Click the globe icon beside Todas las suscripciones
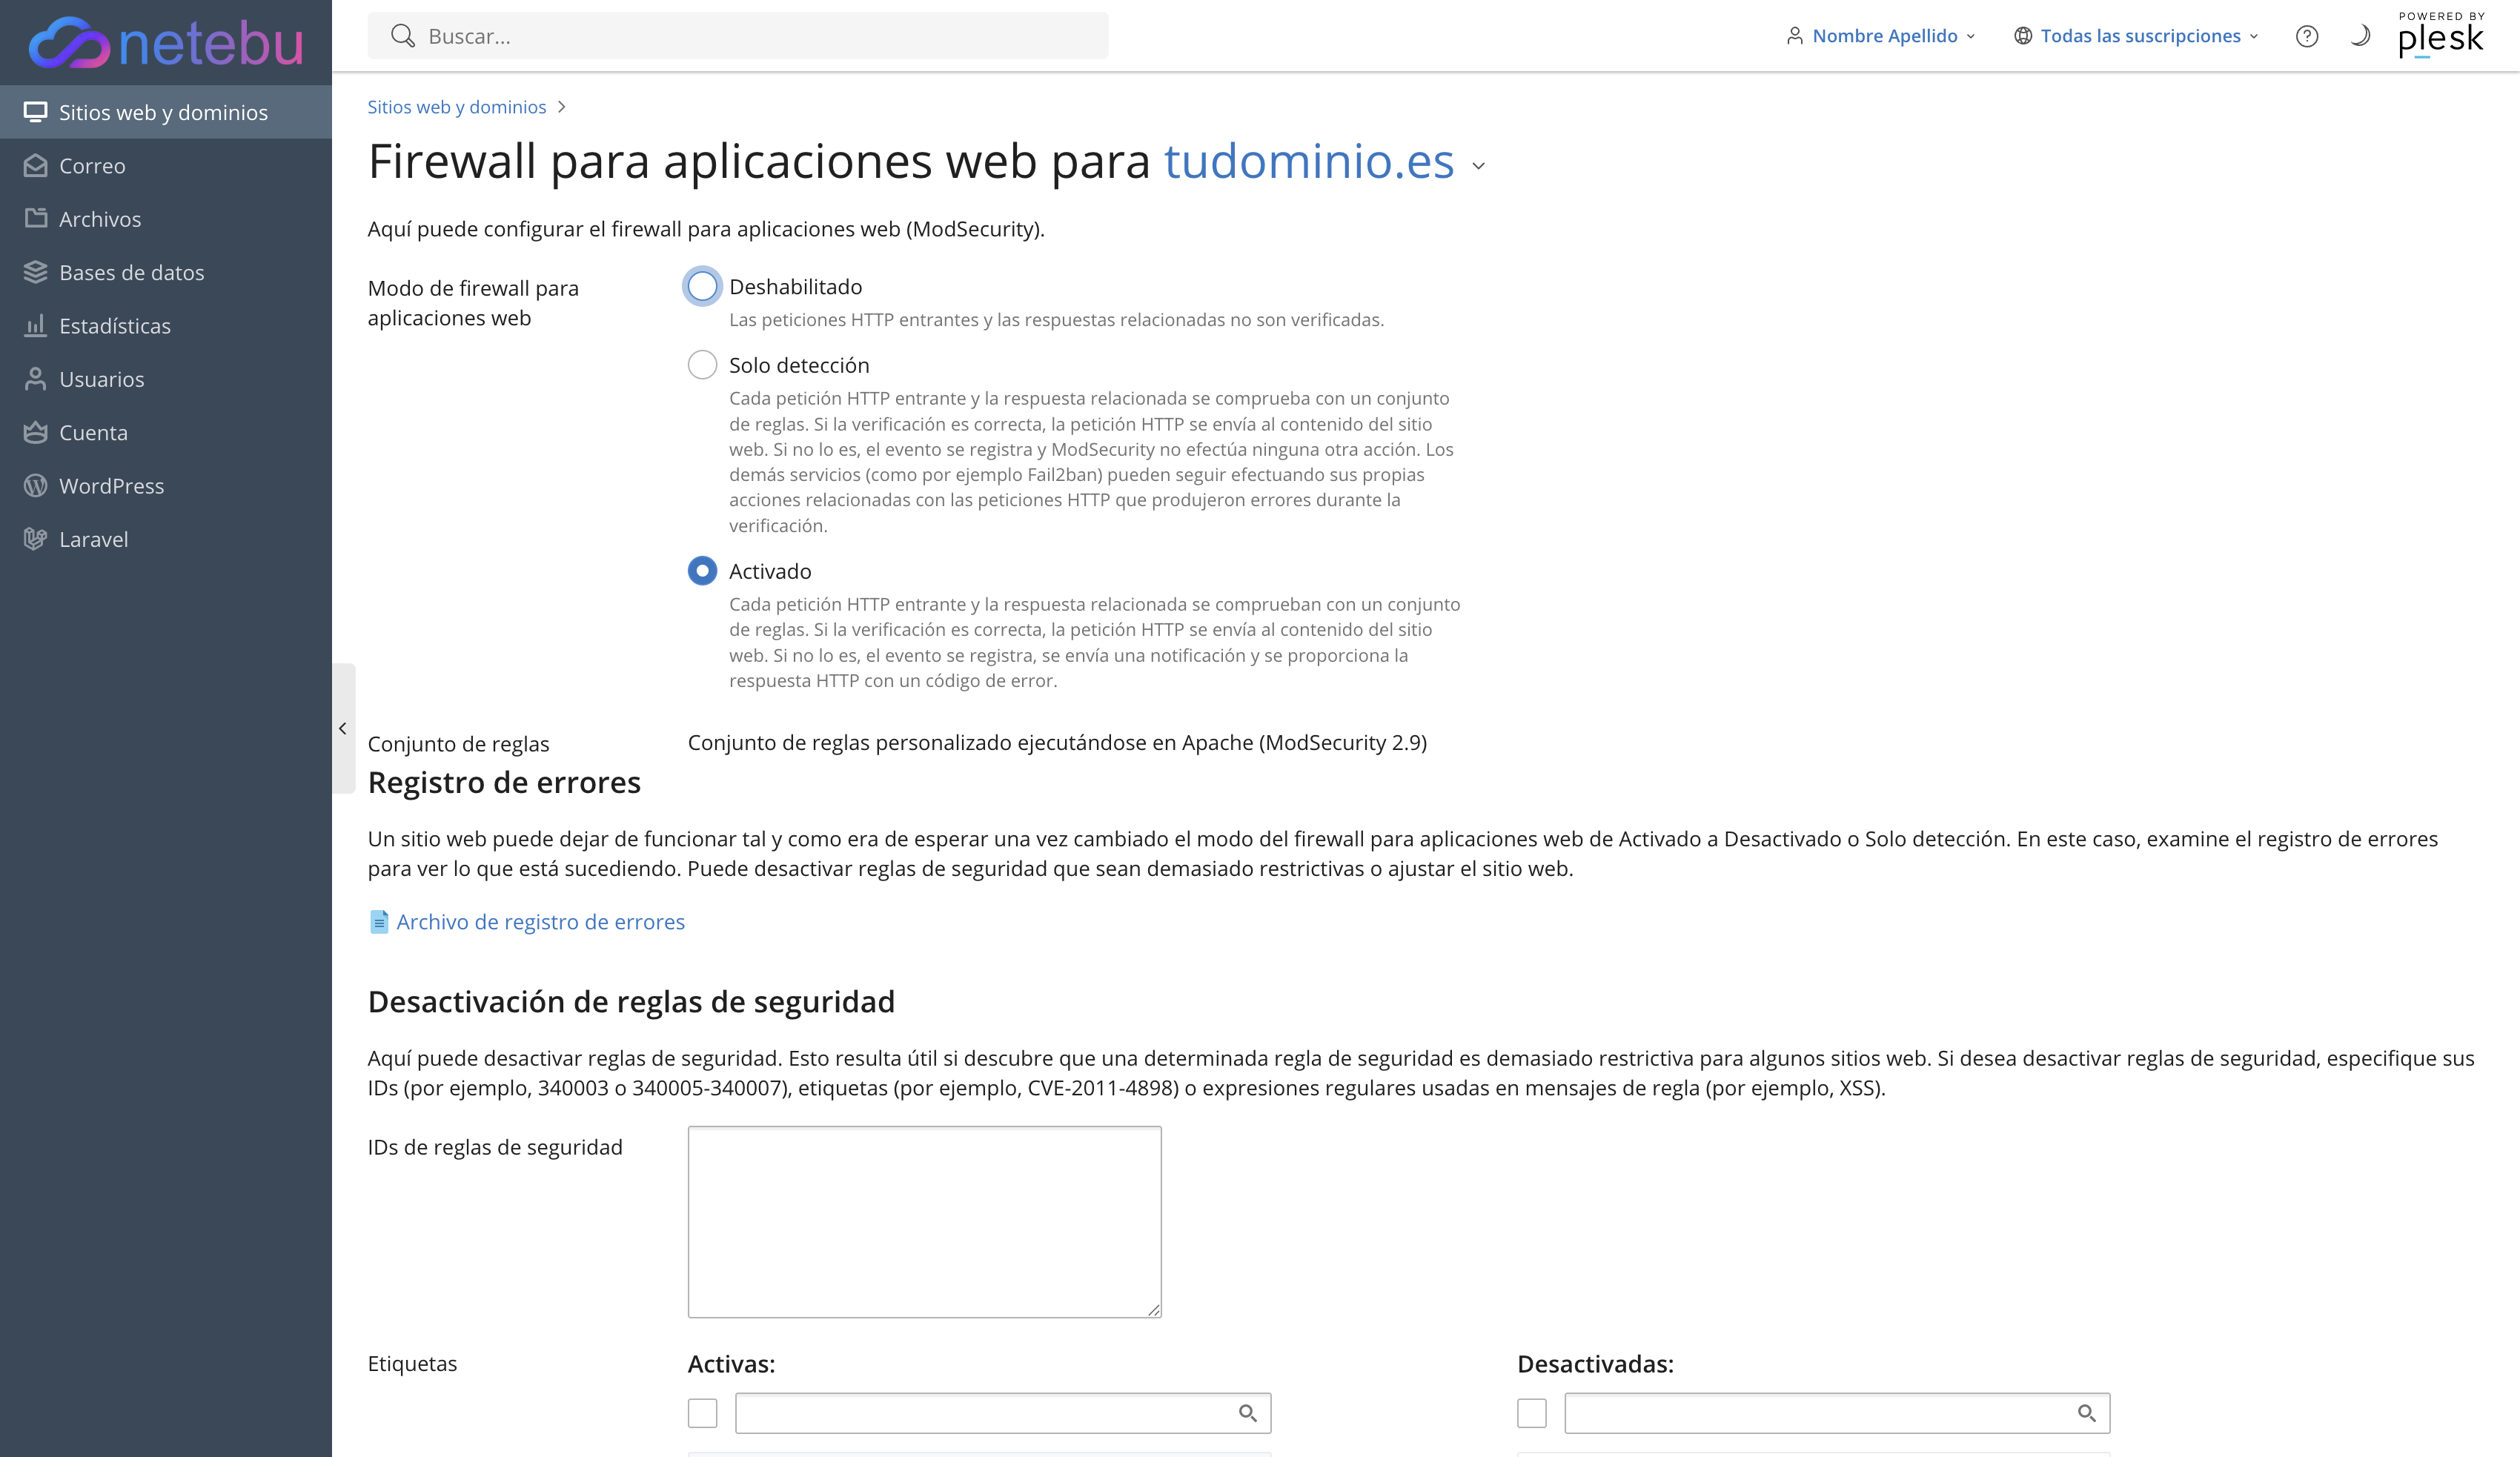 tap(2023, 36)
